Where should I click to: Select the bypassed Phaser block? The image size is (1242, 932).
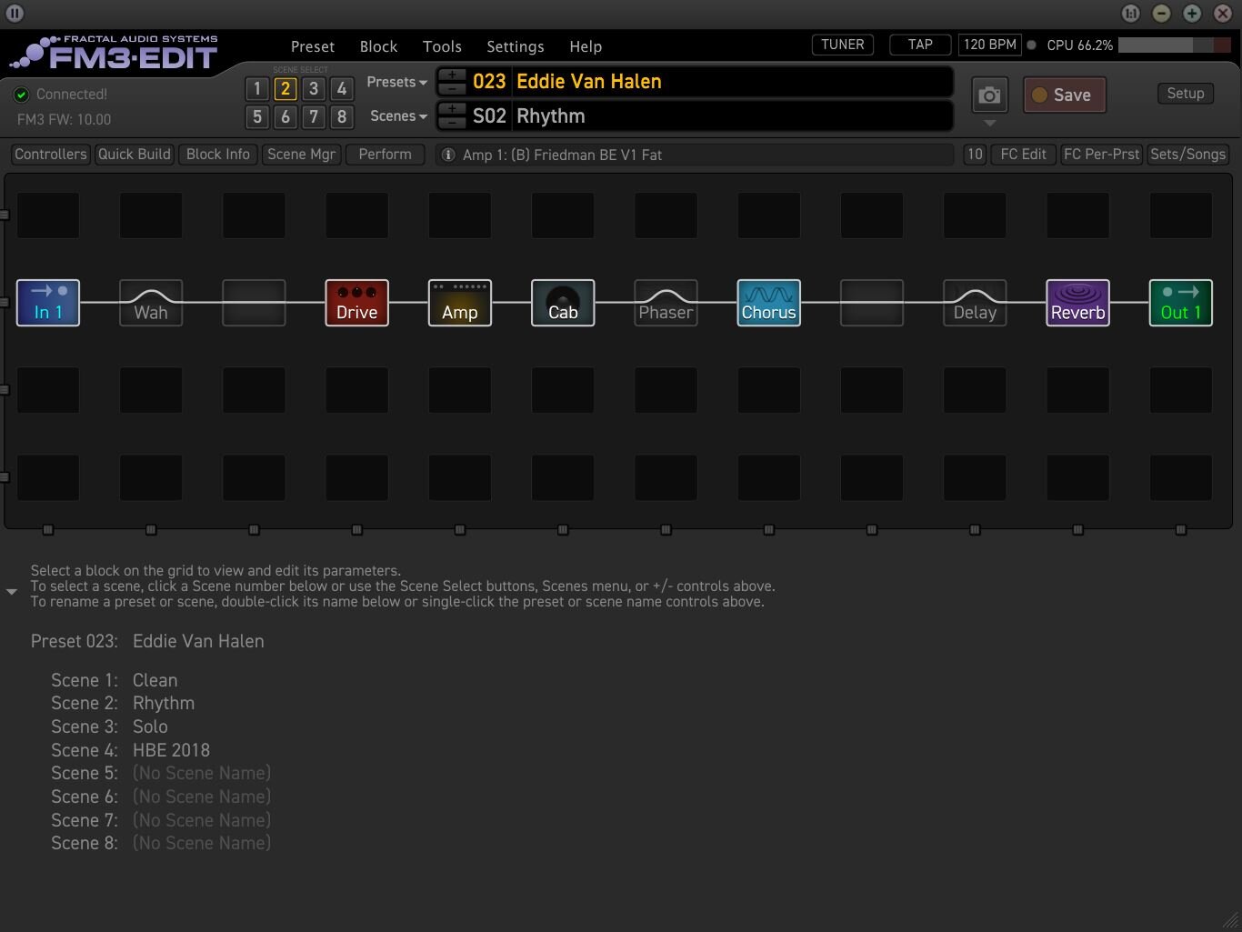click(x=666, y=303)
